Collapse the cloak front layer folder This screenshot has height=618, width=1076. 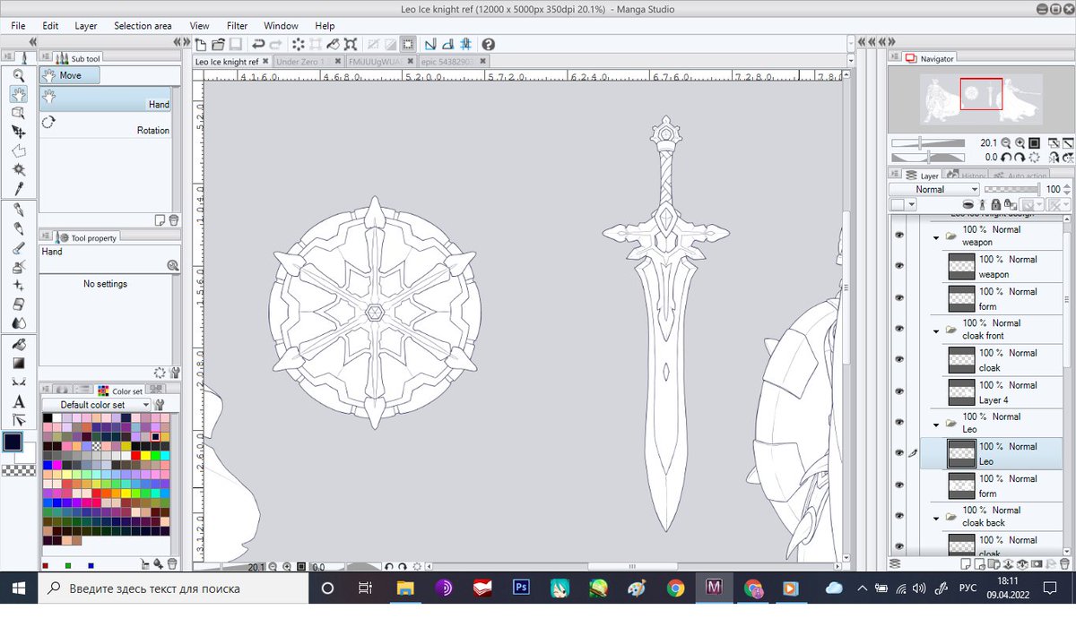tap(936, 330)
